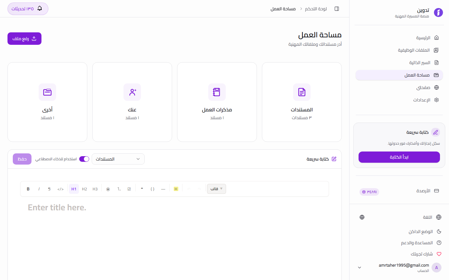Expand the الحساب account section chevron
Screen dimensions: 449x280
359,267
